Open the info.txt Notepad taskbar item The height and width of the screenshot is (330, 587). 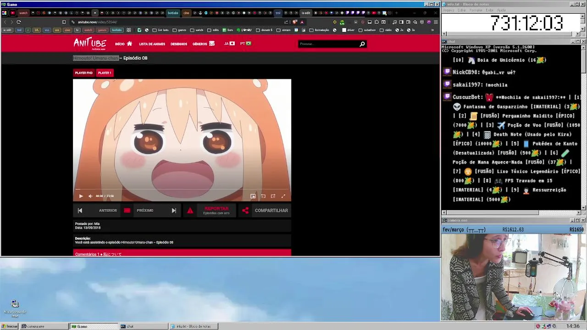click(x=194, y=326)
